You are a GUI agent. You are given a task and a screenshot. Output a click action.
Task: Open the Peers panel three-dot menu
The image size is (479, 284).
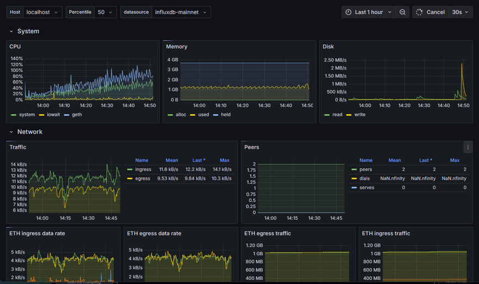(468, 147)
